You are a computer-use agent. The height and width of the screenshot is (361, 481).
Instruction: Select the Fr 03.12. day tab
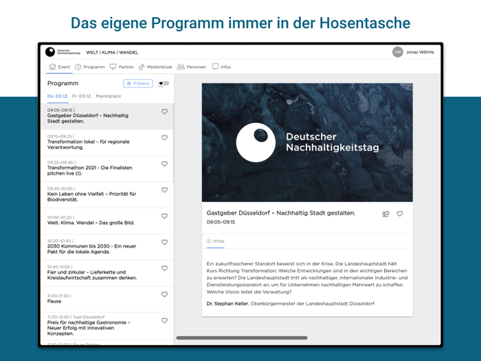(82, 96)
